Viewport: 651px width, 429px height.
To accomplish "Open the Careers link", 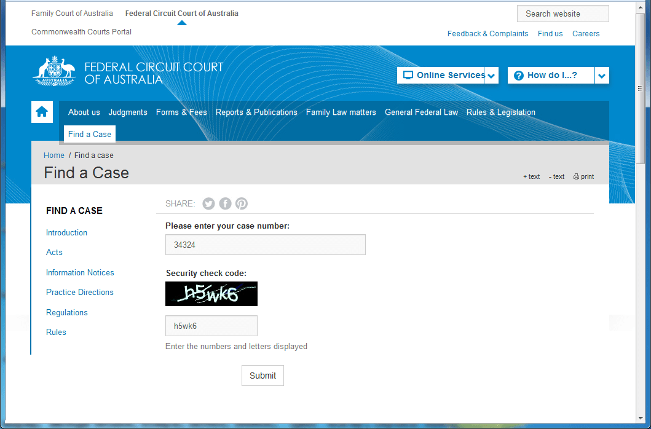I will (x=586, y=34).
